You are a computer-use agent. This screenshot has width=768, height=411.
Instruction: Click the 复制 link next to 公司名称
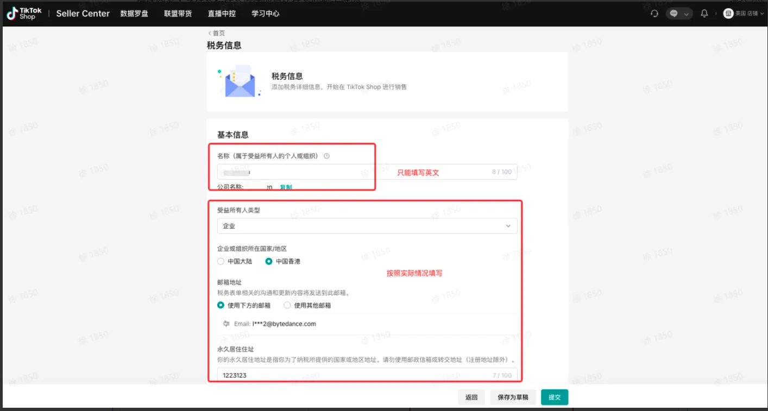pyautogui.click(x=286, y=187)
